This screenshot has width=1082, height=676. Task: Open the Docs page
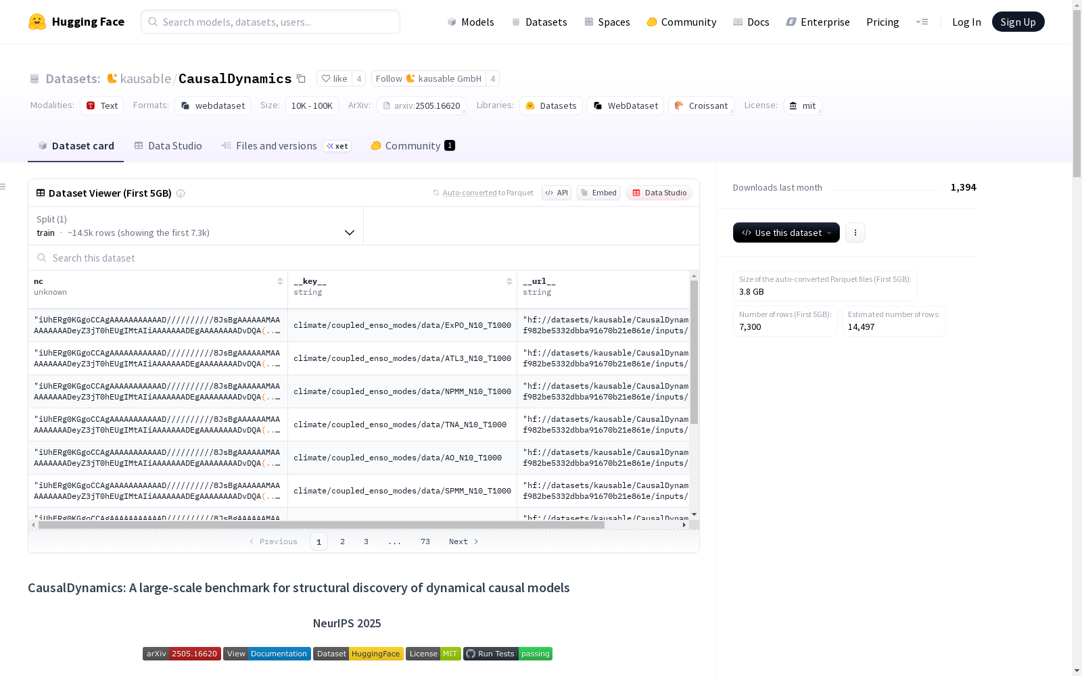click(751, 22)
